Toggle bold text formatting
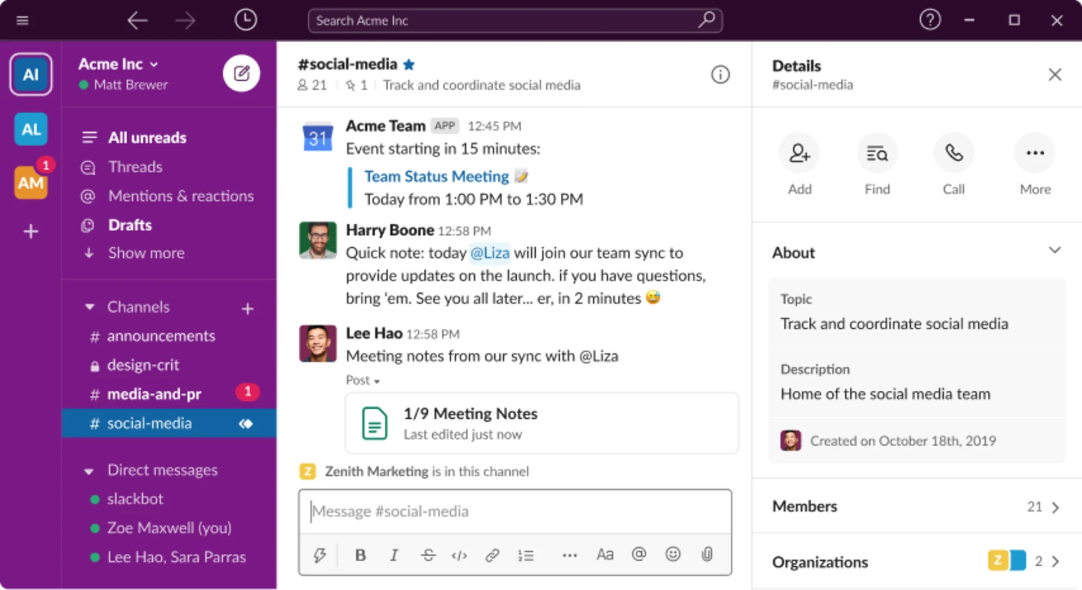This screenshot has height=590, width=1082. [x=360, y=555]
